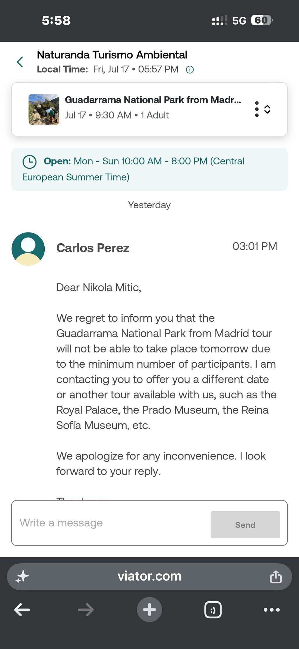Navigate back with browser back arrow
The height and width of the screenshot is (649, 299).
coord(22,610)
